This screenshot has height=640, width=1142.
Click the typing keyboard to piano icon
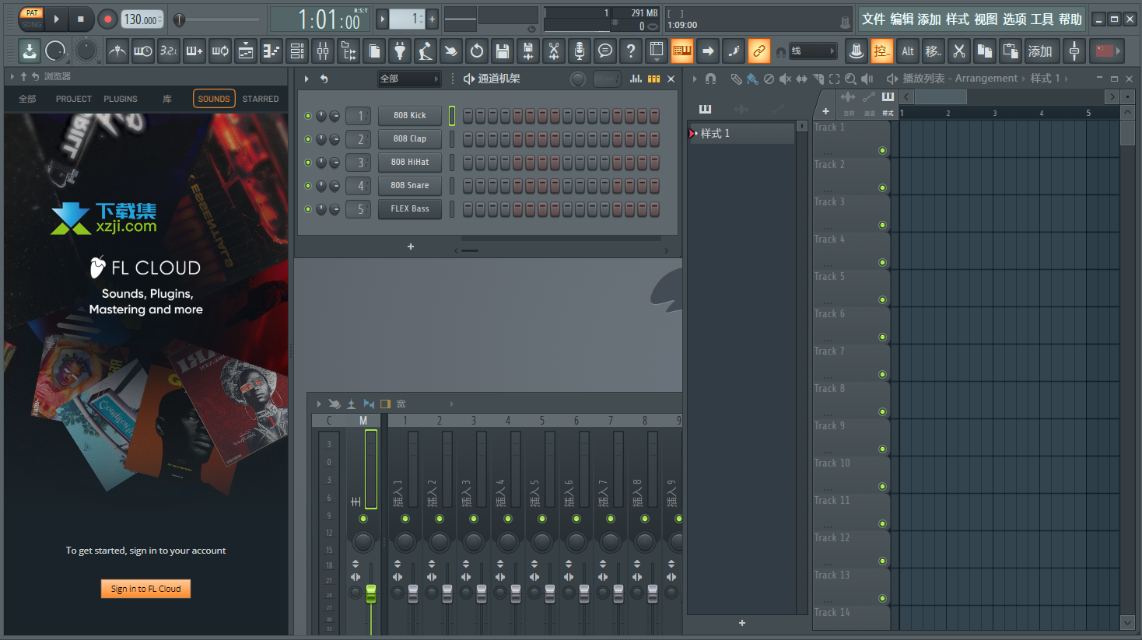681,51
